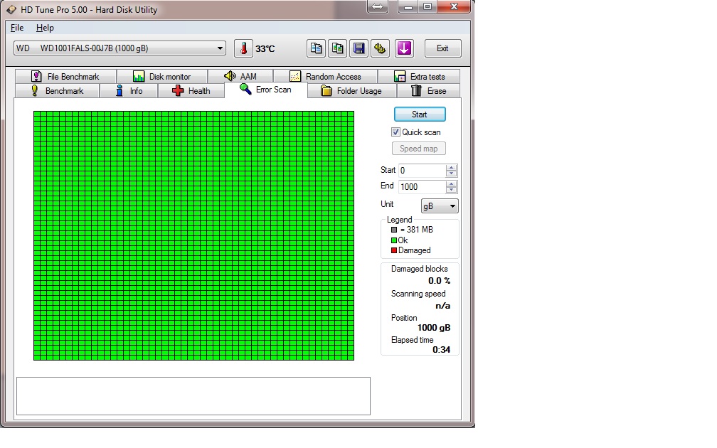Screen dimensions: 717x448
Task: Click the Elapsed time 0:34 value
Action: pyautogui.click(x=441, y=350)
